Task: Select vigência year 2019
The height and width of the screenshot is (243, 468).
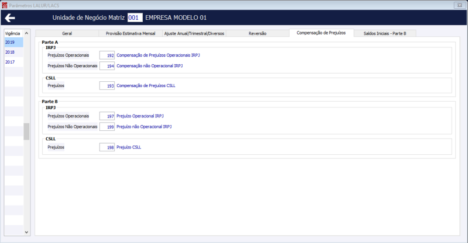Action: pos(13,42)
